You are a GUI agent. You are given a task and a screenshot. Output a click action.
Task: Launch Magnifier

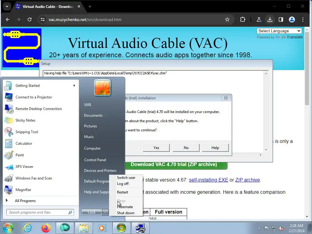(41, 190)
